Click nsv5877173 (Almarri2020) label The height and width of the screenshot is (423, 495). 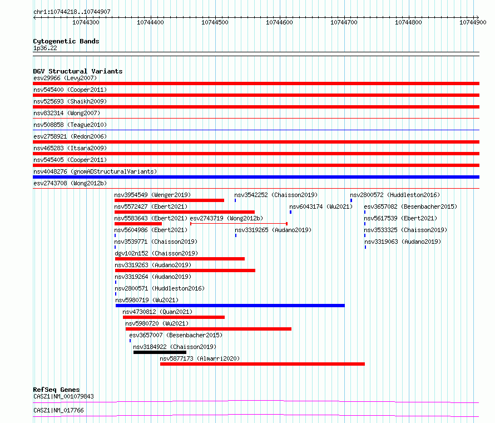[200, 358]
